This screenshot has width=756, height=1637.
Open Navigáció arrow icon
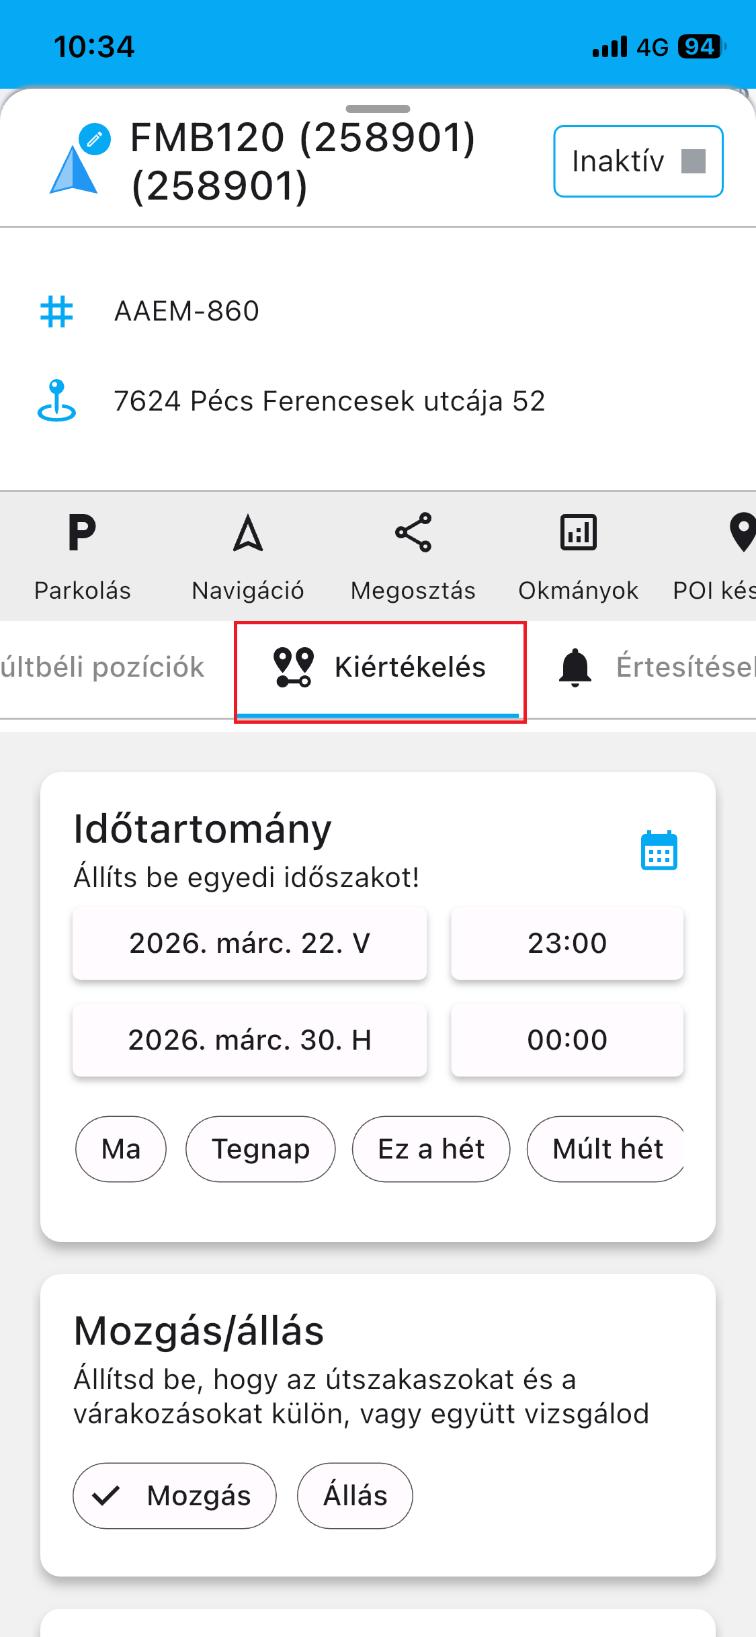pyautogui.click(x=248, y=534)
